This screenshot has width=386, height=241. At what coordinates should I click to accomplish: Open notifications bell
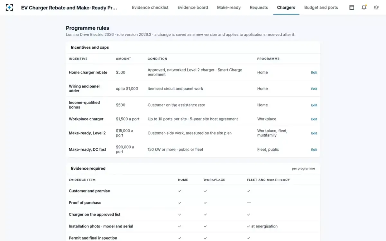[x=364, y=7]
